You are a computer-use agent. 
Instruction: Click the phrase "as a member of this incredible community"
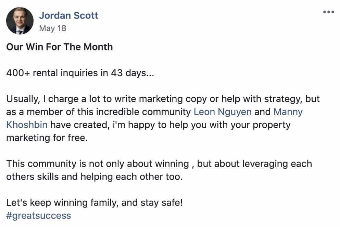pyautogui.click(x=99, y=112)
